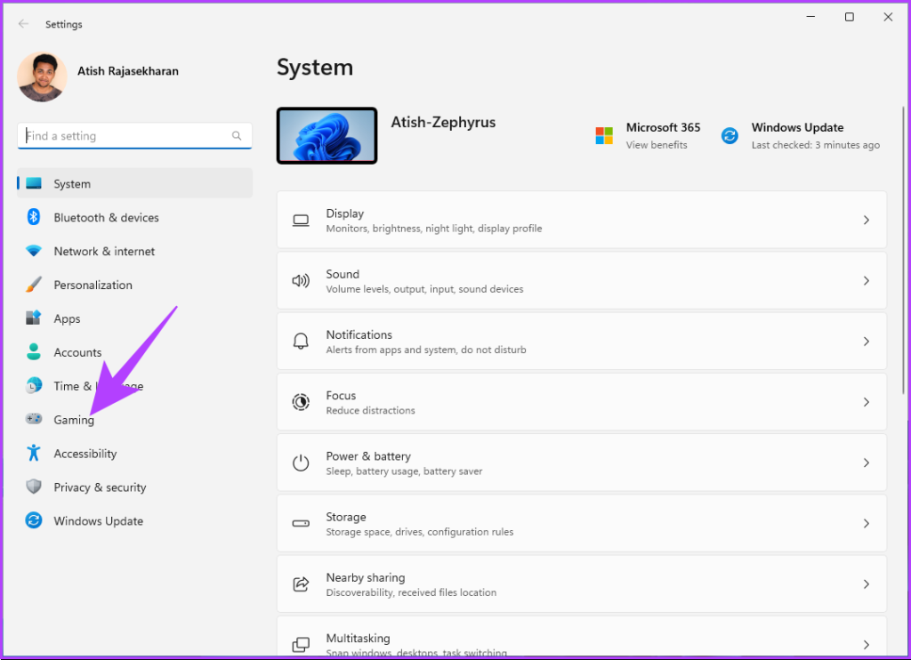The height and width of the screenshot is (660, 911).
Task: Click the Gaming controller icon
Action: [x=34, y=420]
